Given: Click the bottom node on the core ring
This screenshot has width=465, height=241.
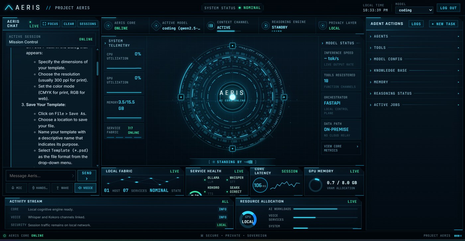Looking at the screenshot, I should 232,149.
